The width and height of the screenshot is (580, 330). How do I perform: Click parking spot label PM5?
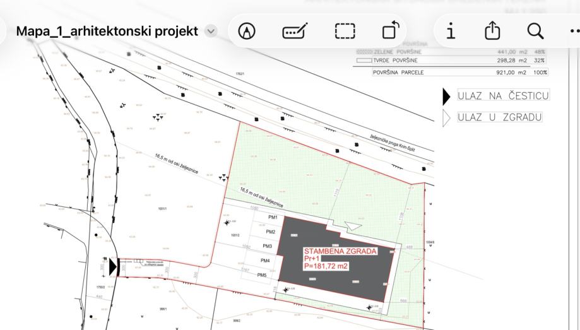click(261, 275)
